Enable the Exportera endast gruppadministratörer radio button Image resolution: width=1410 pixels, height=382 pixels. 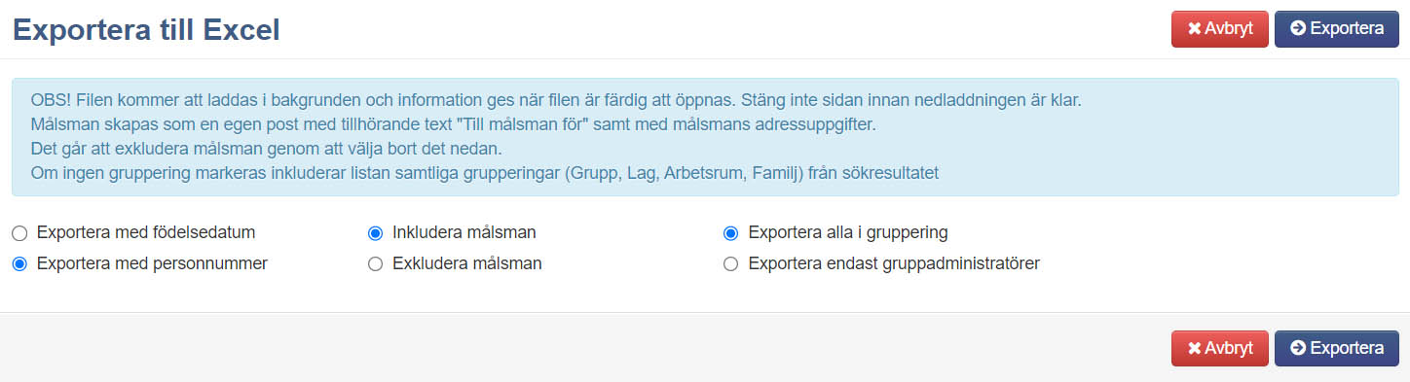[731, 263]
